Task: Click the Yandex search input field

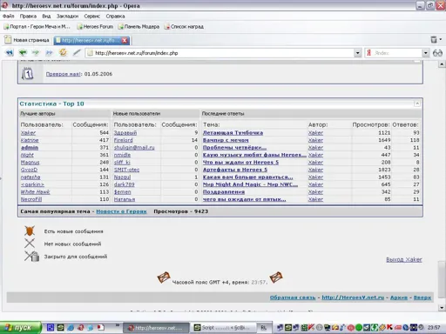Action: [x=397, y=53]
